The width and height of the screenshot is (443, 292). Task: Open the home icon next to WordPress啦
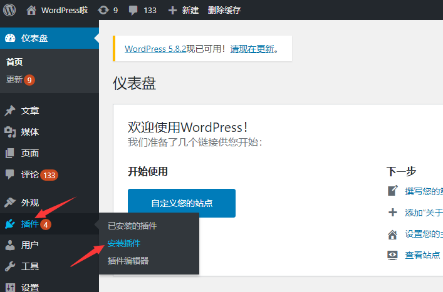point(31,11)
